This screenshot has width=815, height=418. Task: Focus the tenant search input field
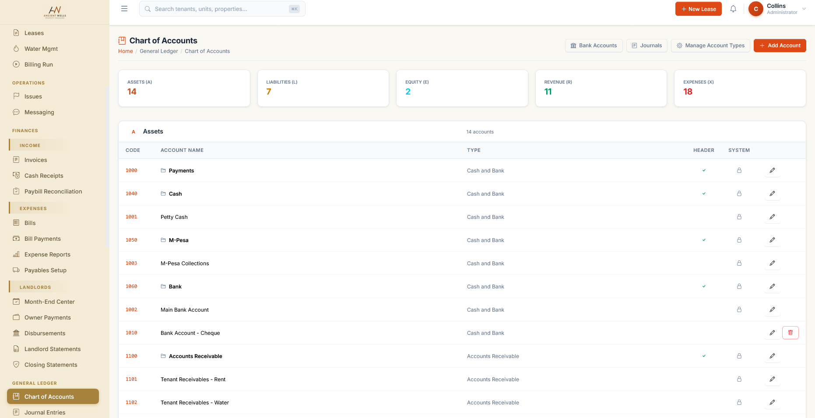pyautogui.click(x=222, y=9)
